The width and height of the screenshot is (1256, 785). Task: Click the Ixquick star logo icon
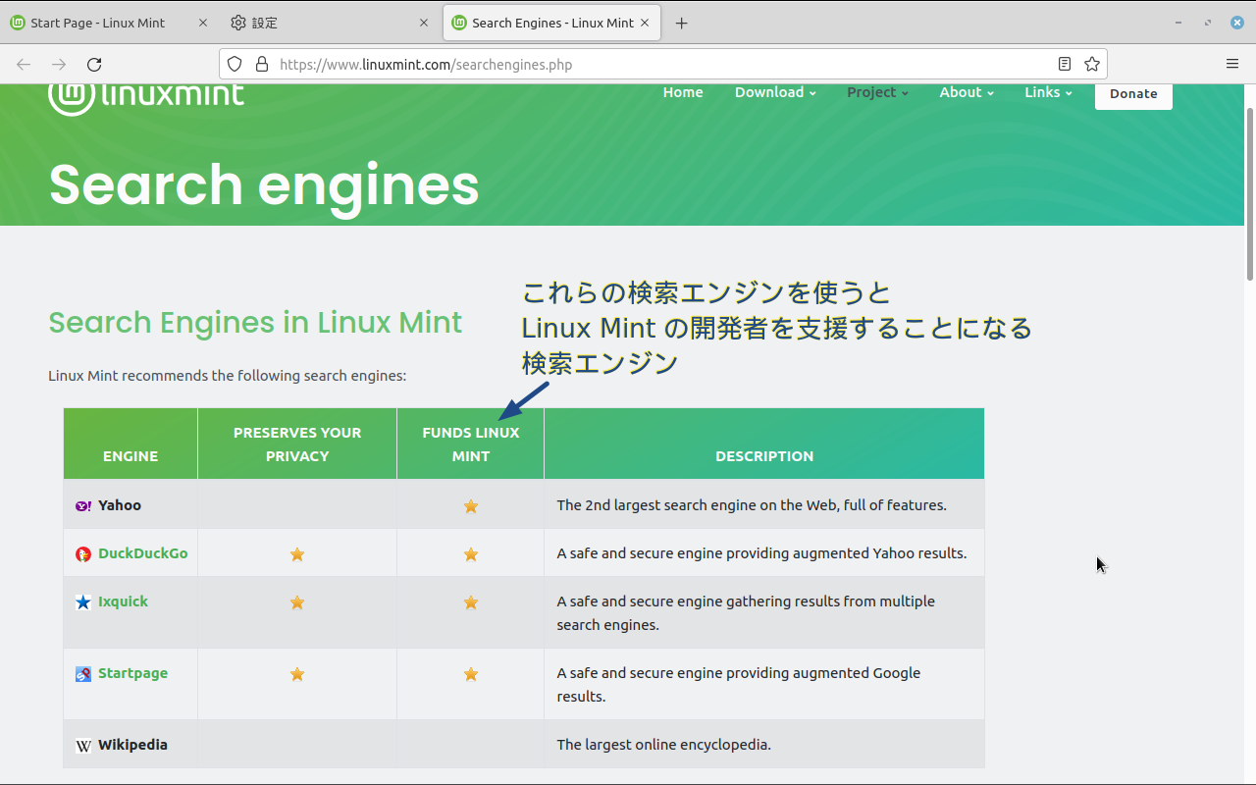[83, 602]
